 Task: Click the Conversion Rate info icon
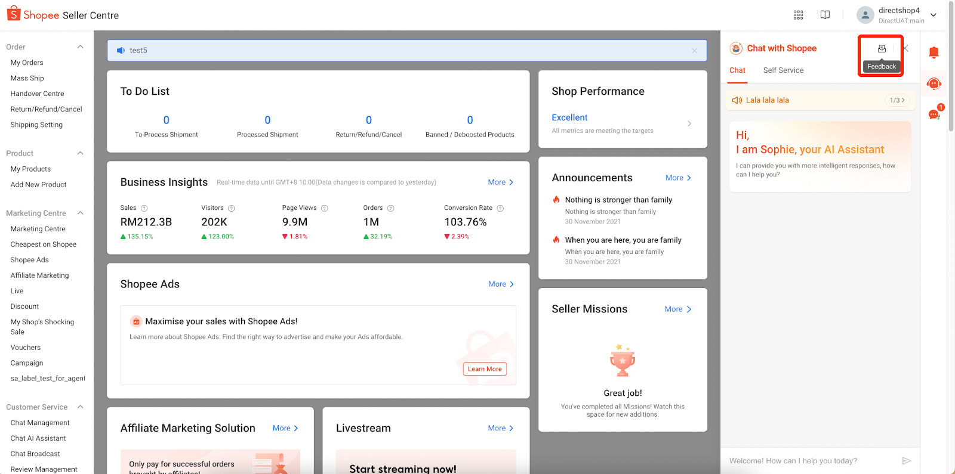click(500, 208)
